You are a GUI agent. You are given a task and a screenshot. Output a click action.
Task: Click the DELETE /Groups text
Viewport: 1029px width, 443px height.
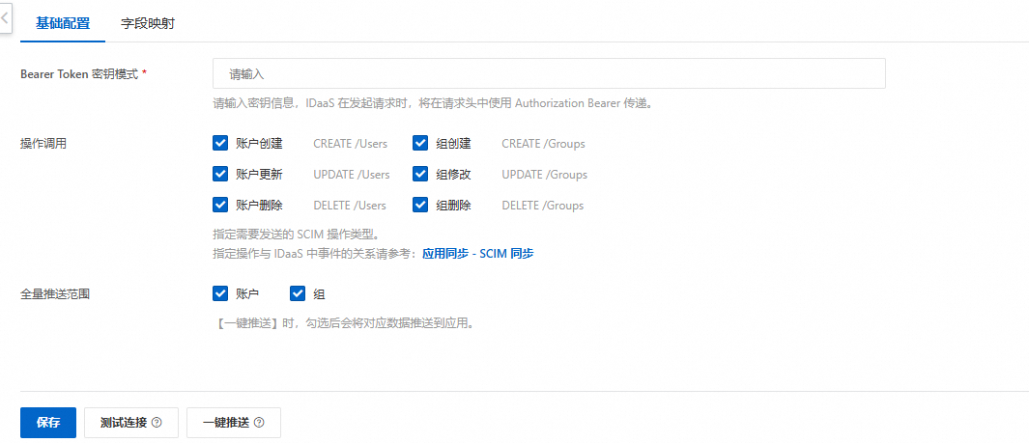[543, 206]
